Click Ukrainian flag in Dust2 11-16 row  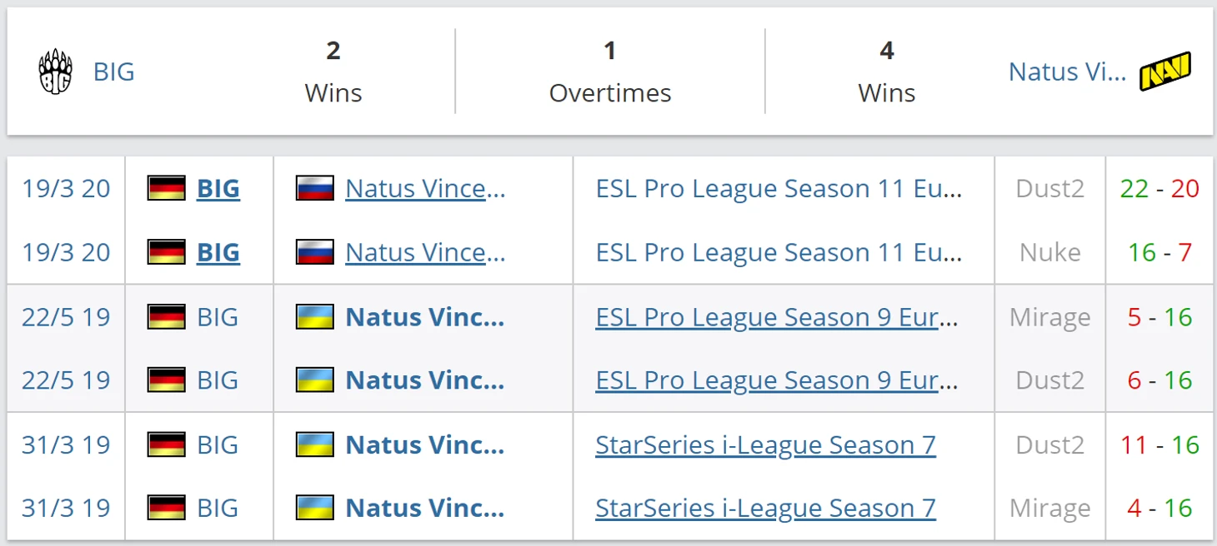315,444
